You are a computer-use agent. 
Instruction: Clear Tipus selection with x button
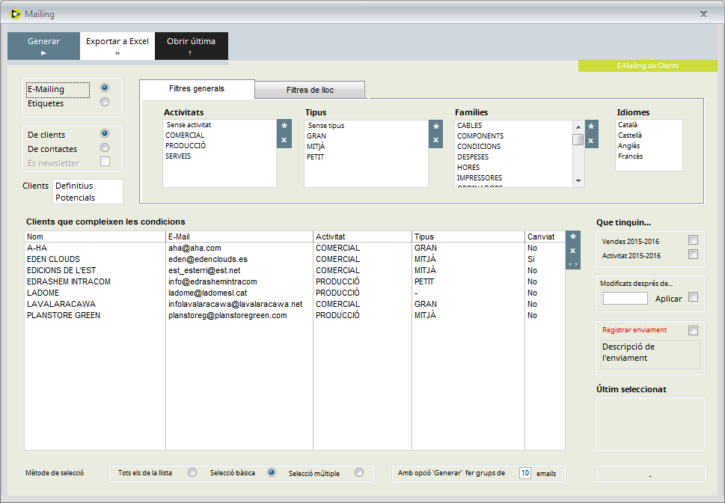[436, 140]
